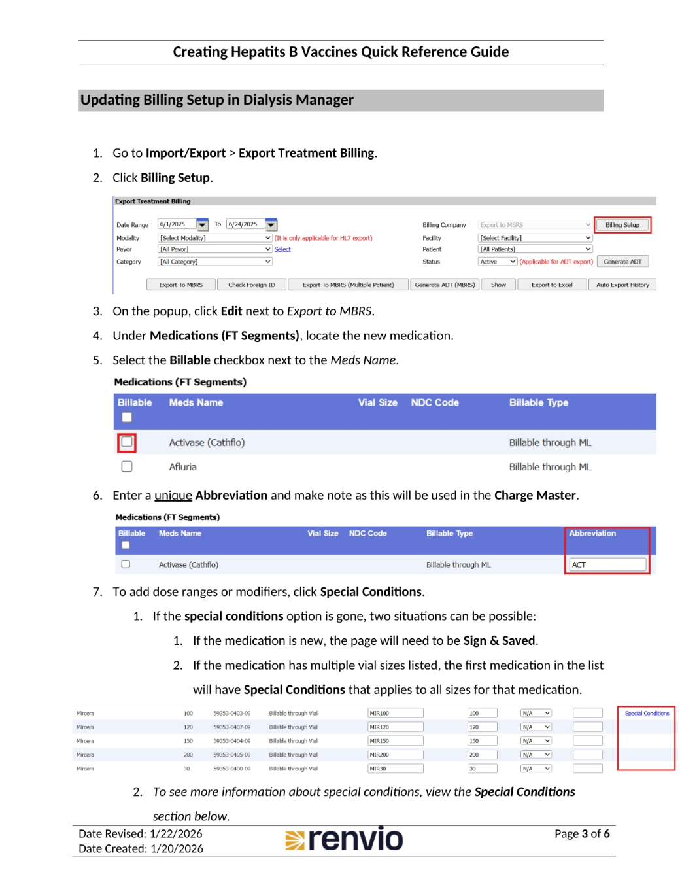Click the MIR30 abbreviation field

396,769
